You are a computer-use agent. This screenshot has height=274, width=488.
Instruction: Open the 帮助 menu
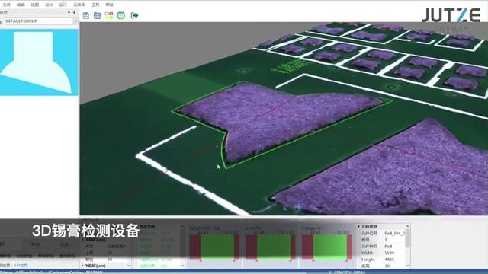click(110, 5)
